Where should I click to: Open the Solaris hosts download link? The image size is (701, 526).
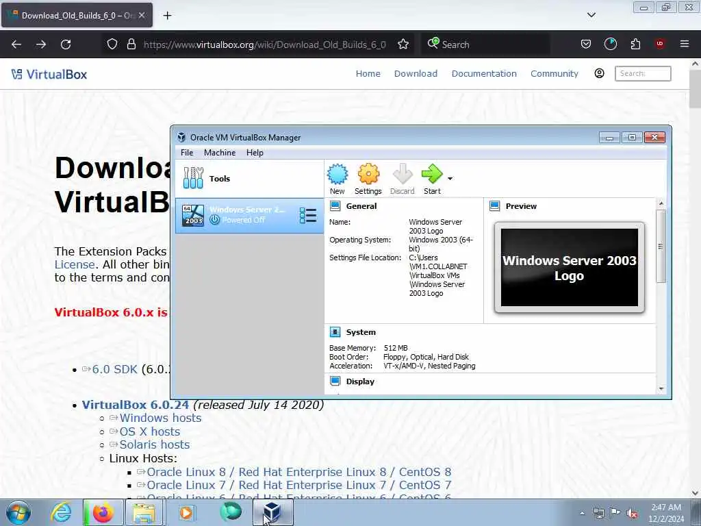coord(155,444)
